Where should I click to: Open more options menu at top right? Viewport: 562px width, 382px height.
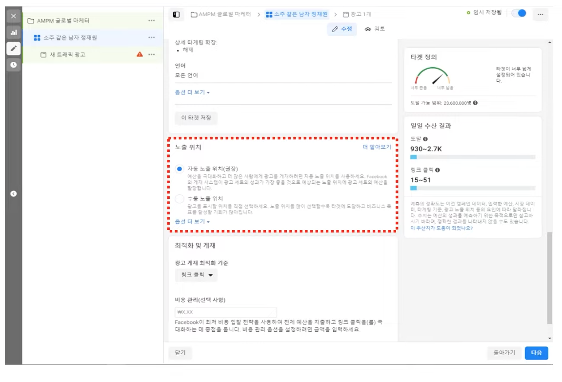540,15
